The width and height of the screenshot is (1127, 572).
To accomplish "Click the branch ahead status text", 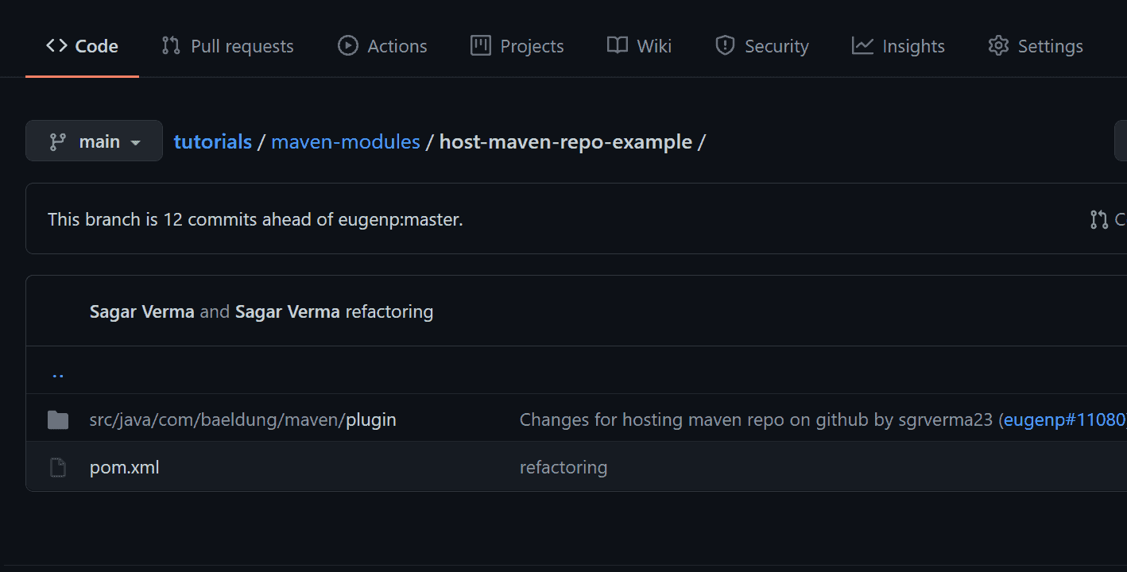I will pyautogui.click(x=255, y=219).
